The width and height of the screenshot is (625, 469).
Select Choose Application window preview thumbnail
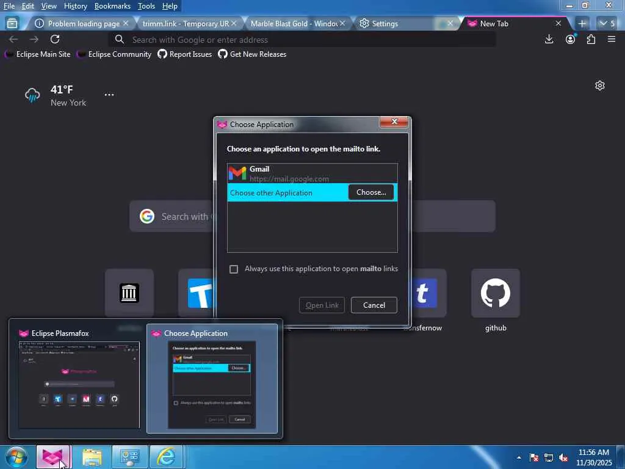212,379
